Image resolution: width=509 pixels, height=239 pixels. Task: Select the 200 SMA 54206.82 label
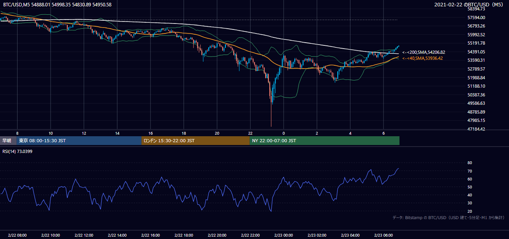coord(423,52)
